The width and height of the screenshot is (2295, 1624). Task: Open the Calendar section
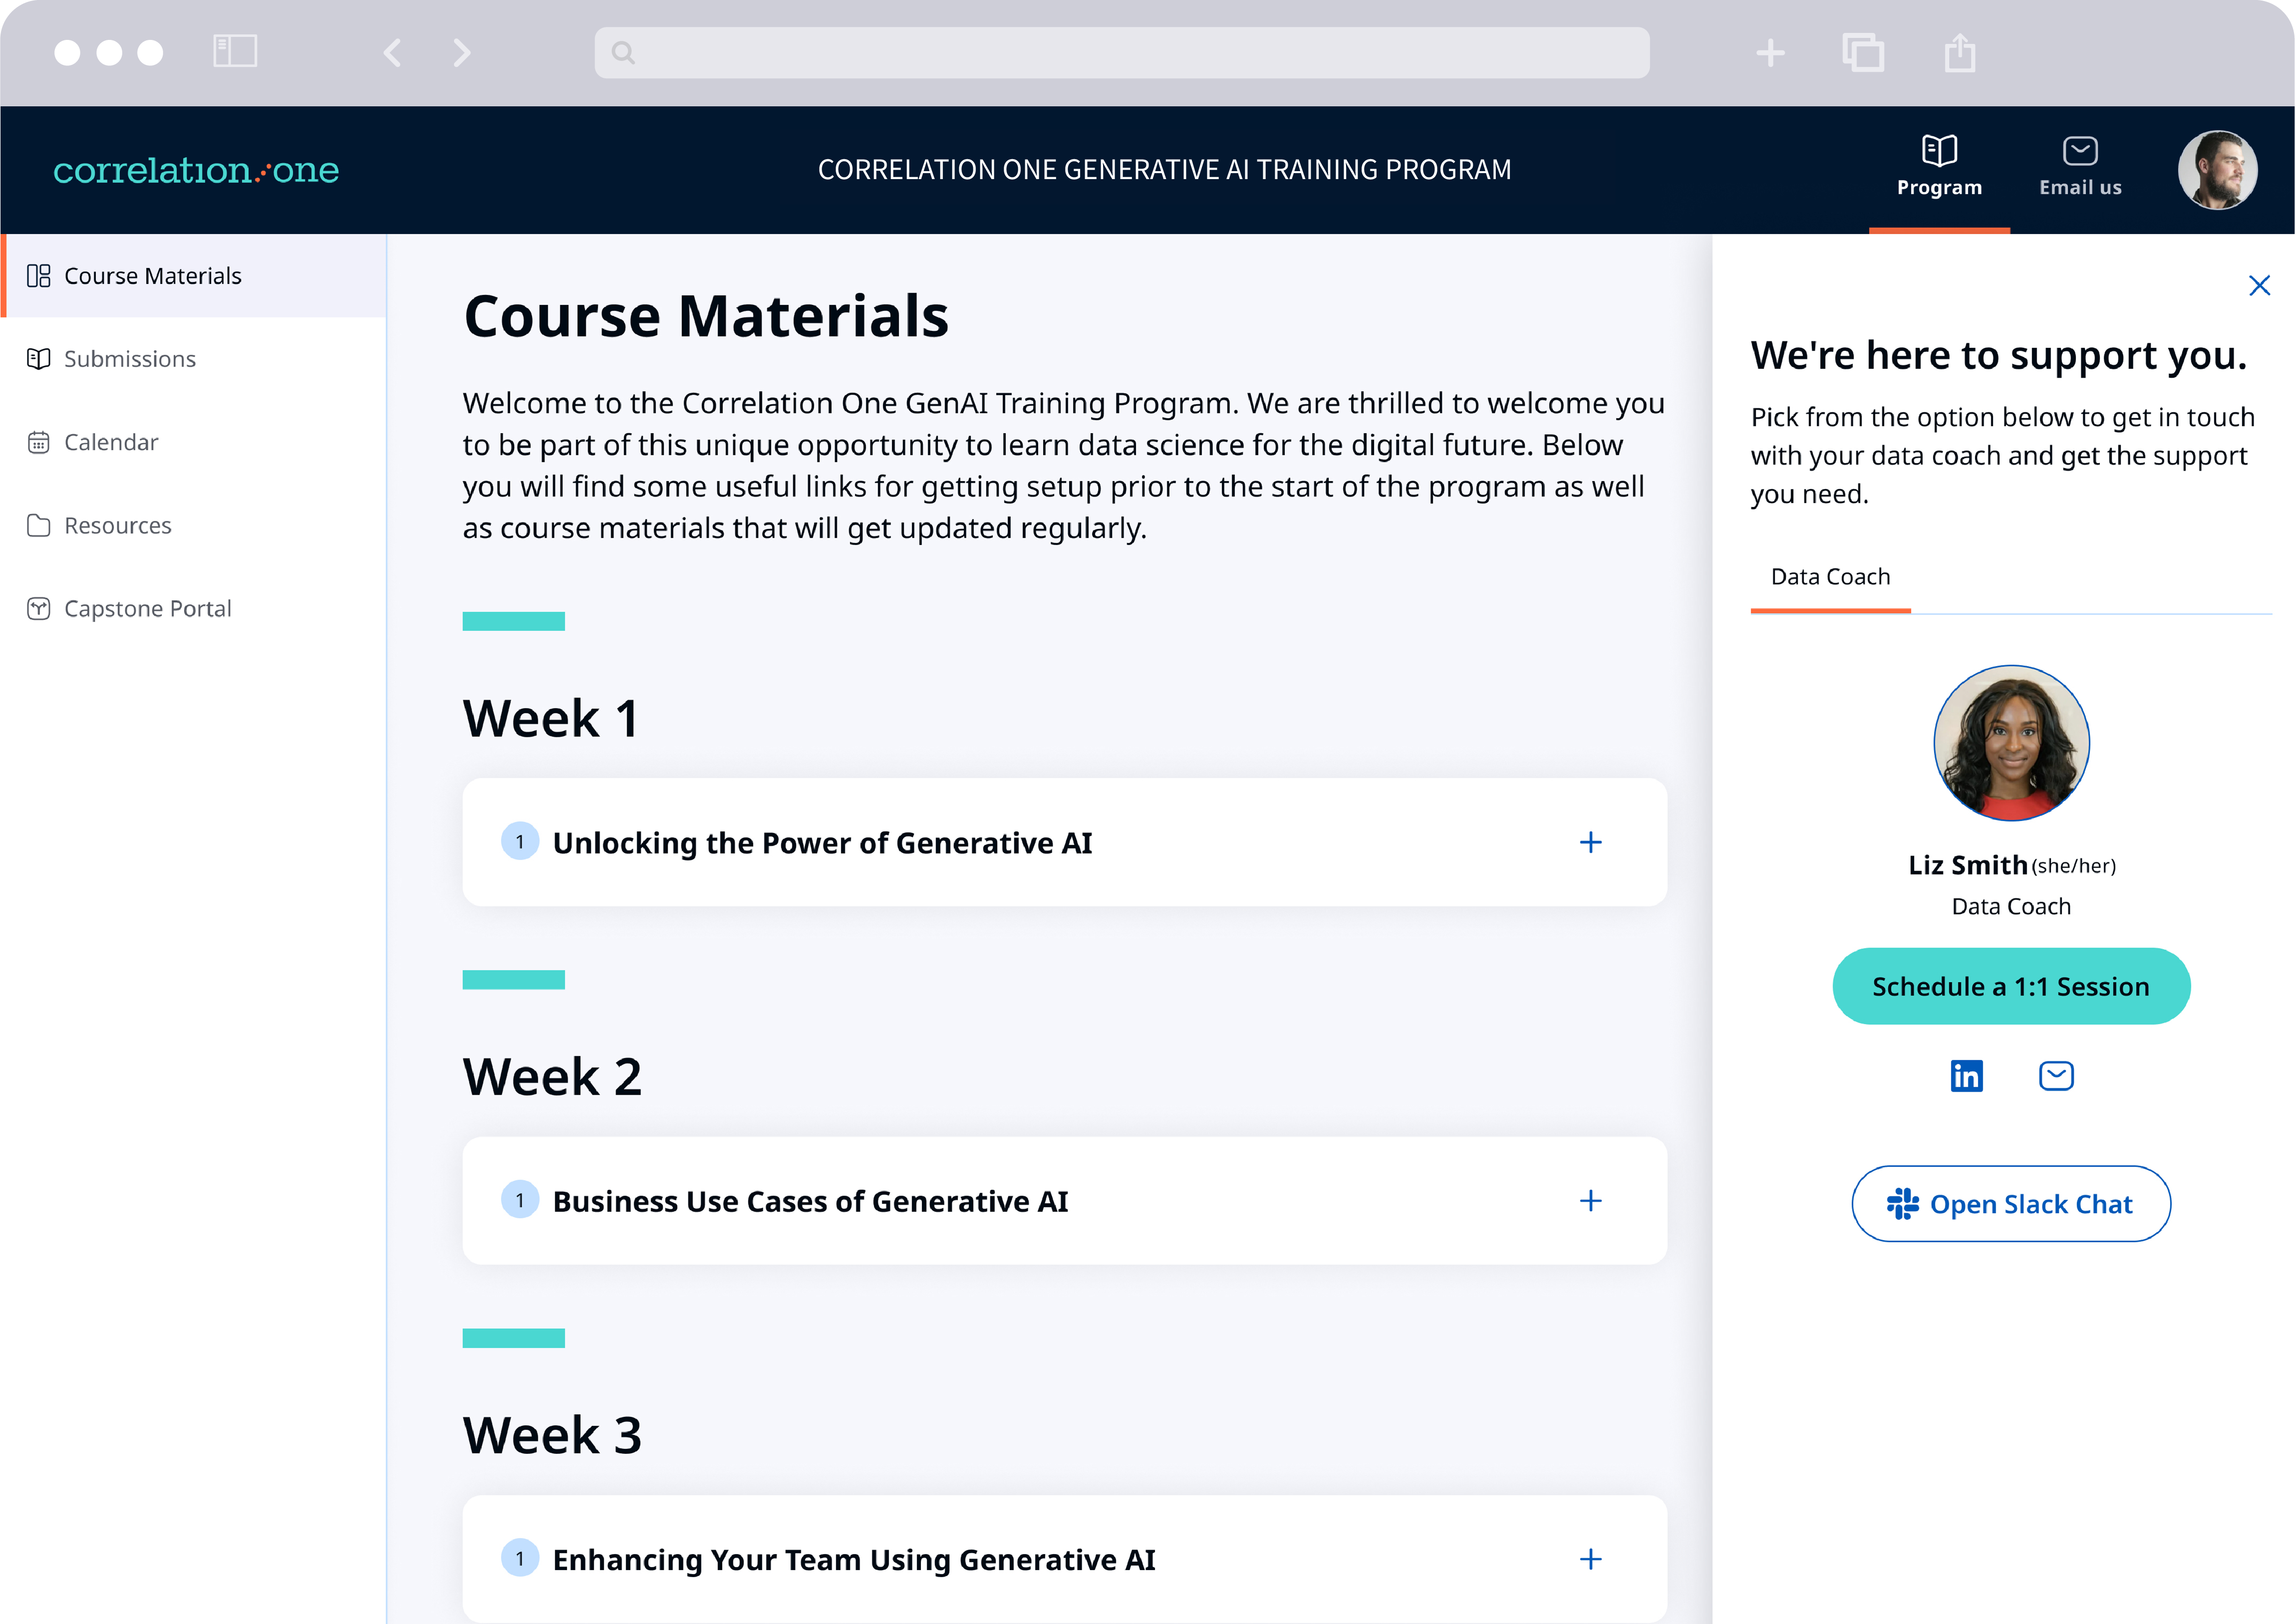point(110,442)
